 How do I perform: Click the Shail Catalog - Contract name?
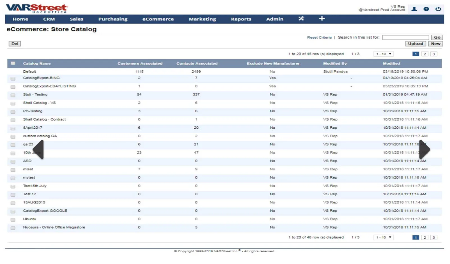point(44,119)
